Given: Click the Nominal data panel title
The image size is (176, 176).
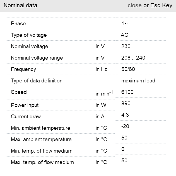Looking at the screenshot, I should click(x=20, y=5).
